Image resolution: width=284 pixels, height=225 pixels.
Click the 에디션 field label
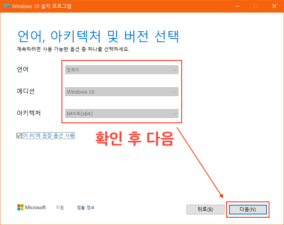pos(26,91)
